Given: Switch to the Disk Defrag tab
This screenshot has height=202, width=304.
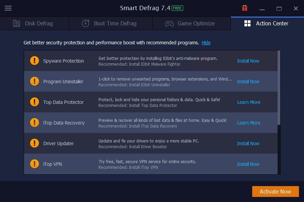Looking at the screenshot, I should 34,23.
